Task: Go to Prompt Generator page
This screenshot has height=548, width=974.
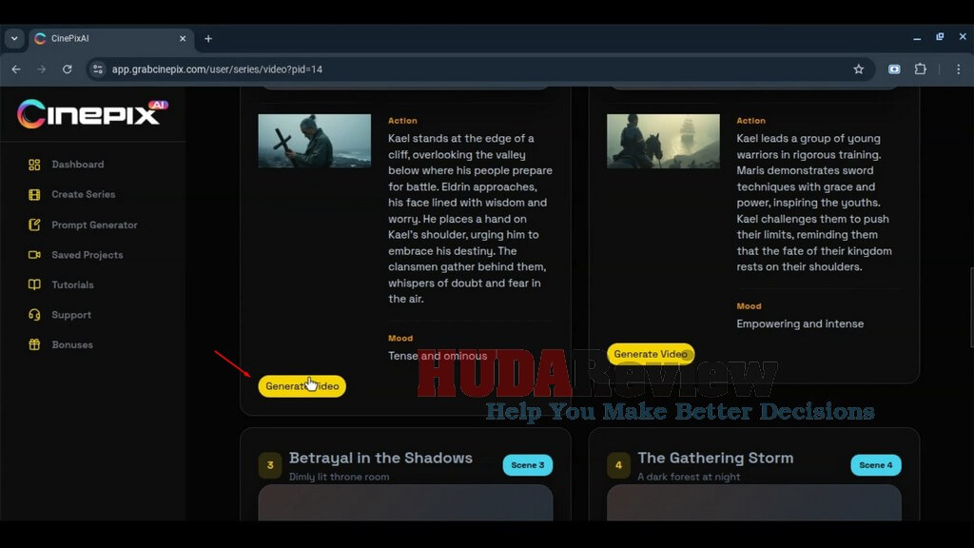Action: click(94, 225)
